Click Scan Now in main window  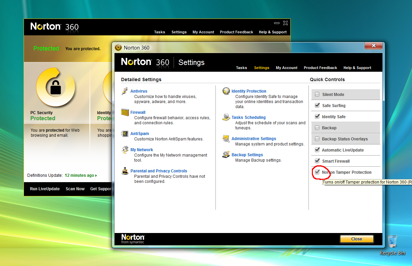[x=75, y=189]
